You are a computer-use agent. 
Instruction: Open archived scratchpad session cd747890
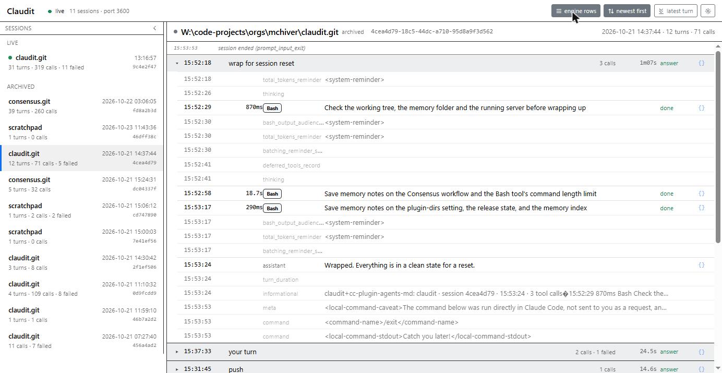[82, 210]
